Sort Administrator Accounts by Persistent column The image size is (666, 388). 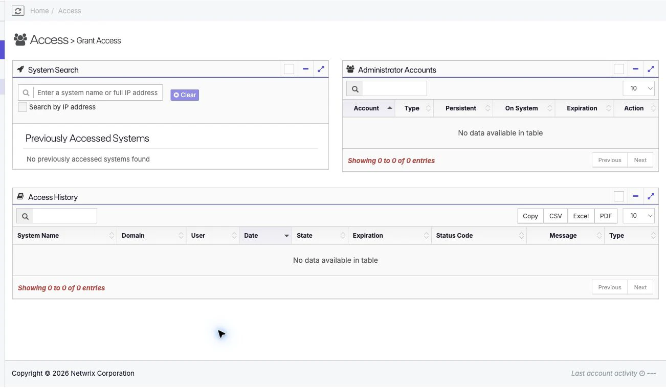tap(463, 108)
